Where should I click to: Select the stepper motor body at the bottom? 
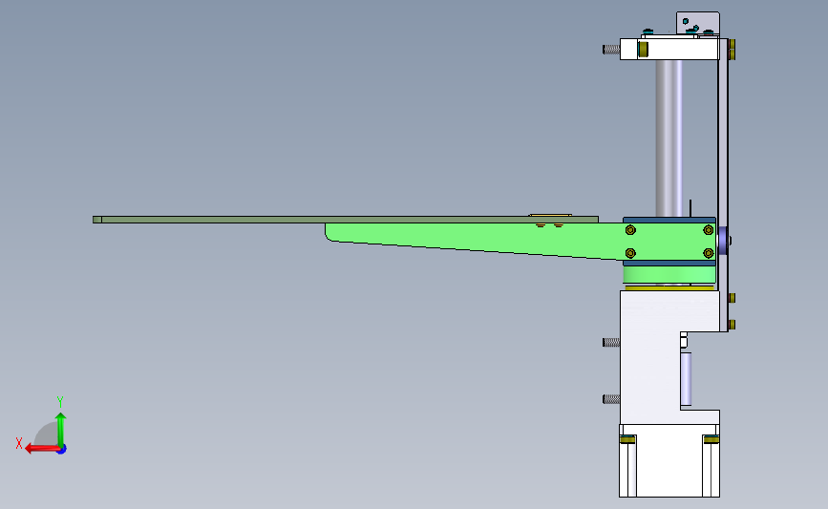(x=669, y=460)
